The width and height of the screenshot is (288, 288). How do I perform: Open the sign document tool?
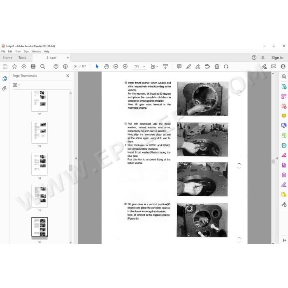[198, 67]
